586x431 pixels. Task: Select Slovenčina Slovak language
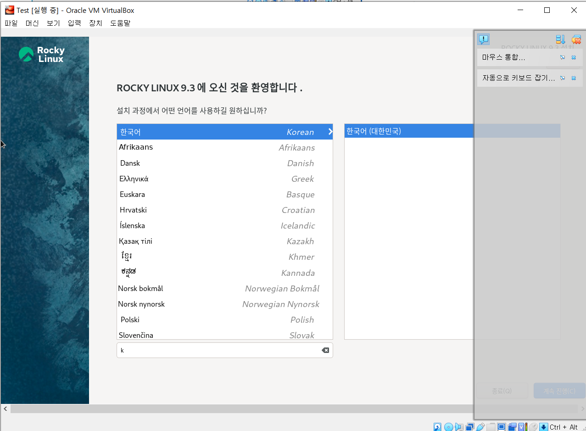pyautogui.click(x=225, y=334)
